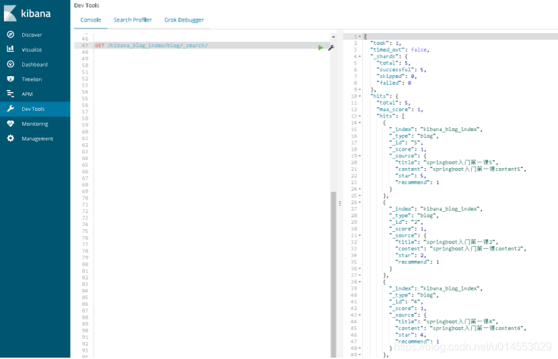The height and width of the screenshot is (359, 558).
Task: Click "max_score": 1 in response
Action: click(399, 110)
